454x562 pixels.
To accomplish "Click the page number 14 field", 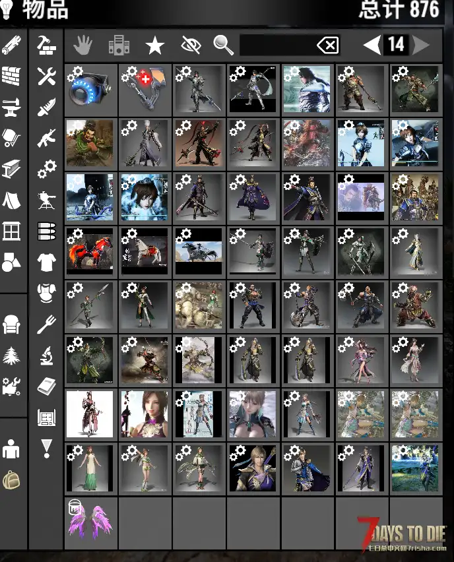I will tap(397, 45).
